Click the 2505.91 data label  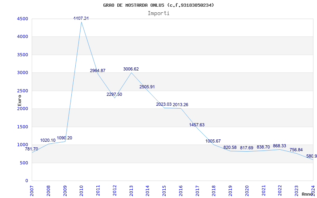pyautogui.click(x=147, y=87)
